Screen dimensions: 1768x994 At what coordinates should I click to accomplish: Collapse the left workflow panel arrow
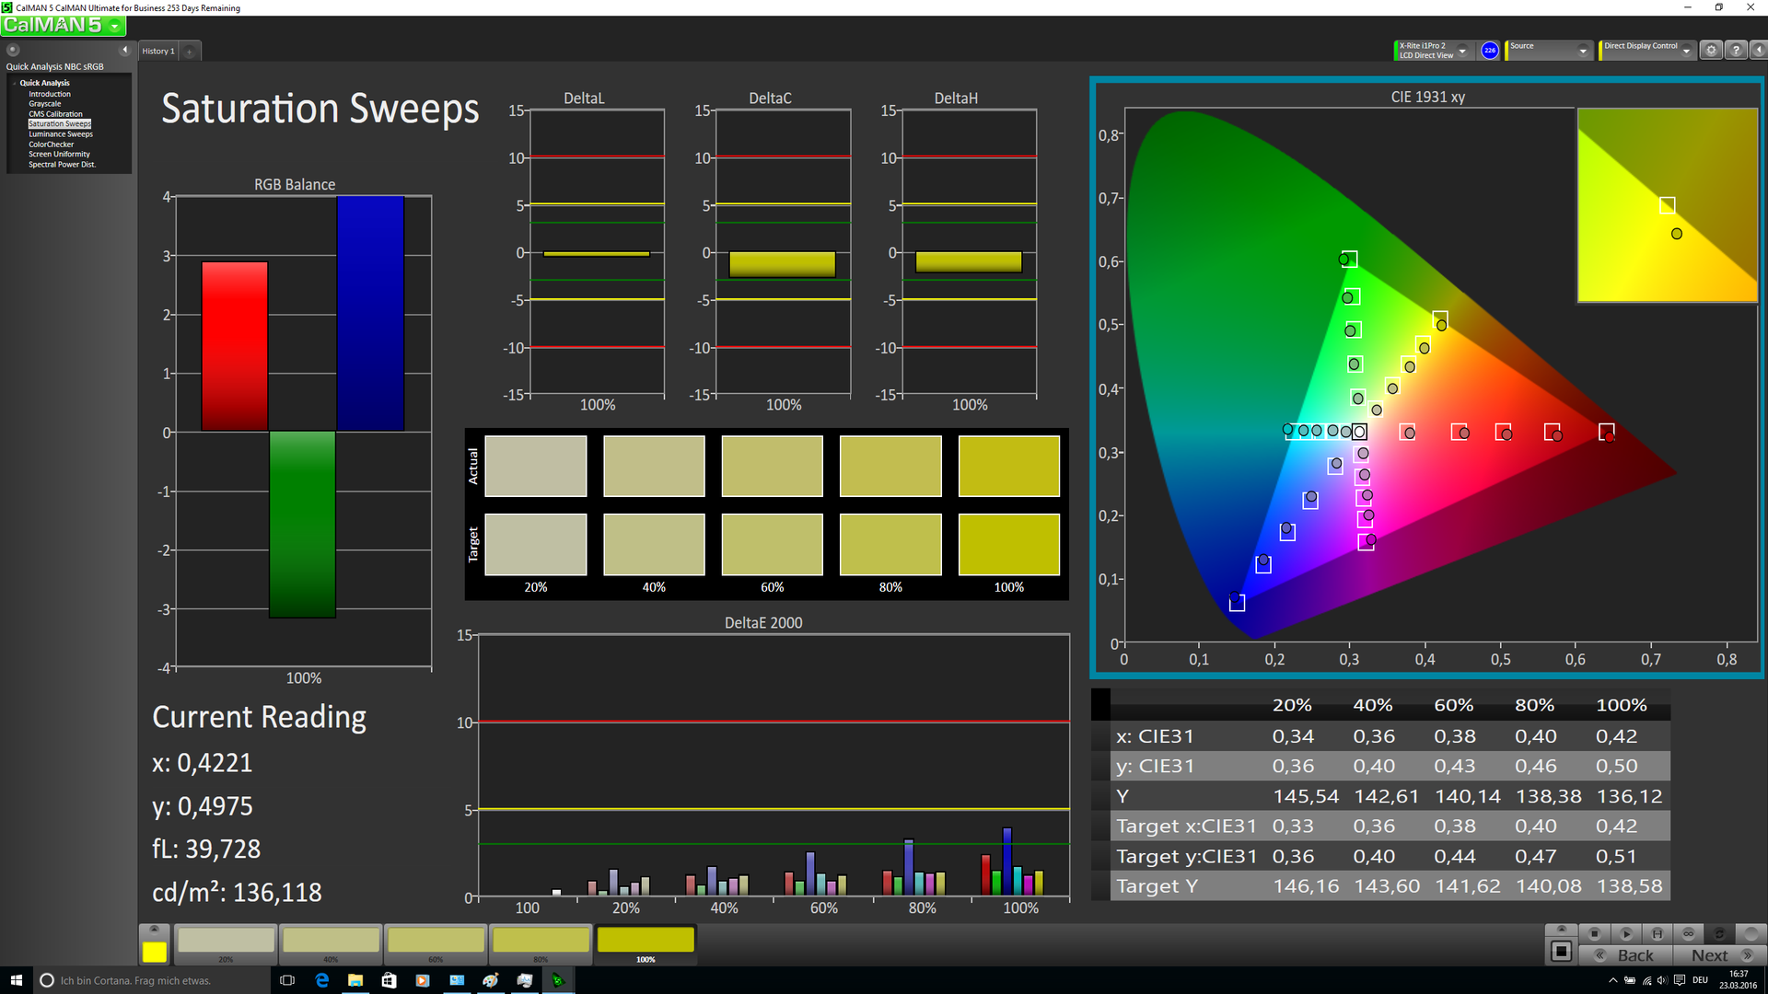[124, 50]
